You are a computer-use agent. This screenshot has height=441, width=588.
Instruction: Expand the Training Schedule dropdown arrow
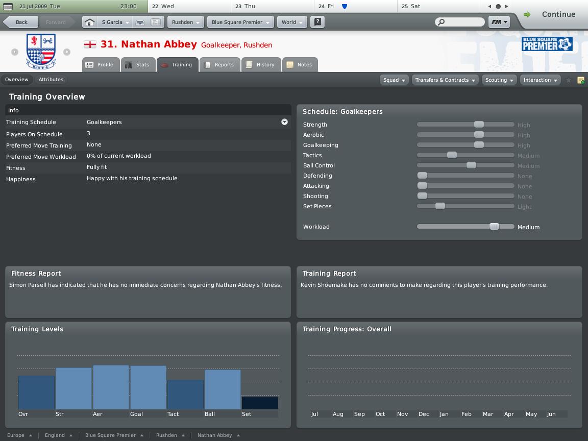coord(284,122)
